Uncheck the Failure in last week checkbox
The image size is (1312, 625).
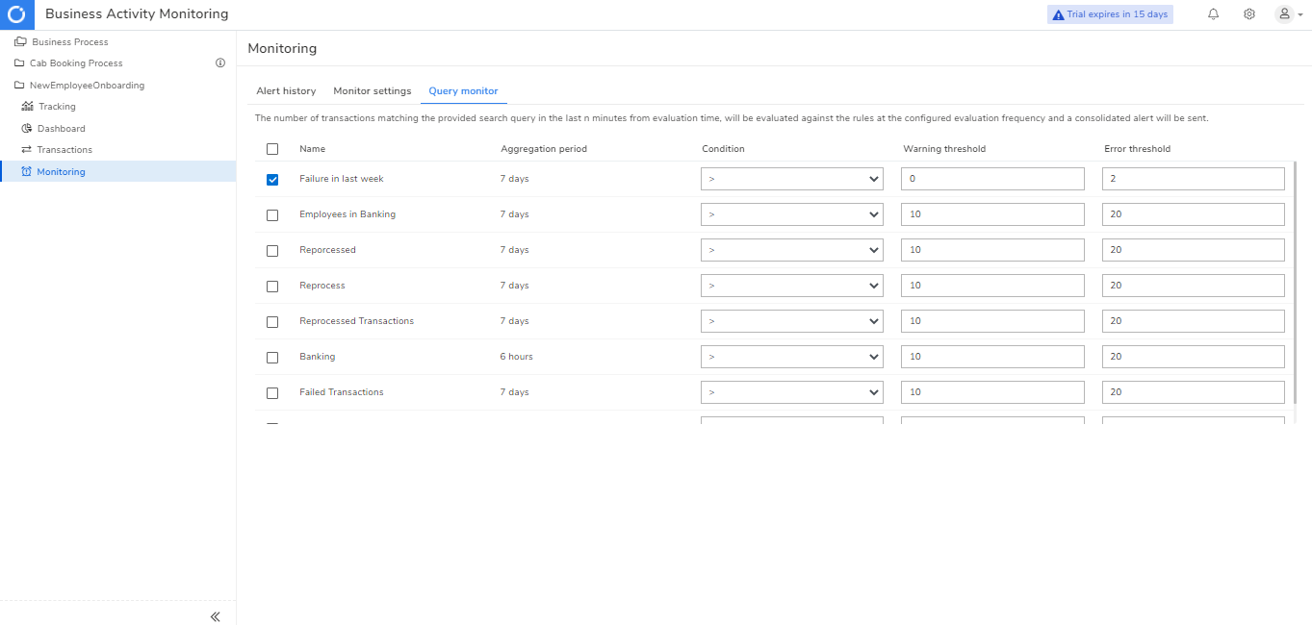[x=272, y=180]
